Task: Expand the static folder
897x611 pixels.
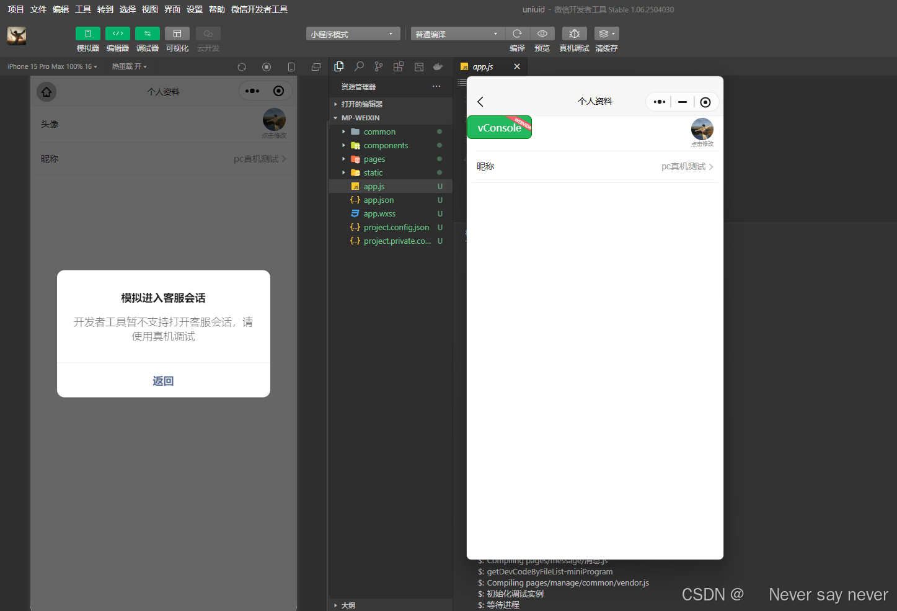Action: coord(391,172)
